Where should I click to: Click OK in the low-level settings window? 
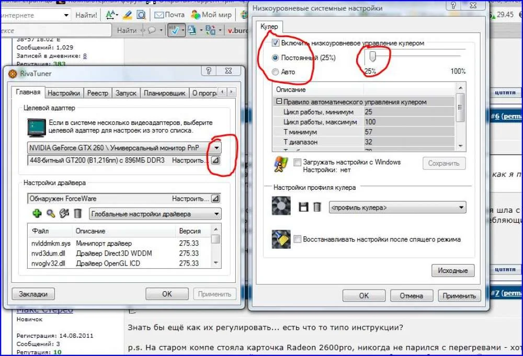(363, 295)
